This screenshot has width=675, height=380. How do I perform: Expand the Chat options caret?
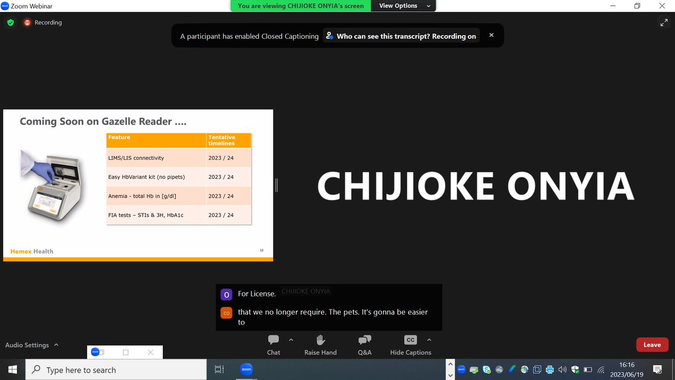click(291, 340)
